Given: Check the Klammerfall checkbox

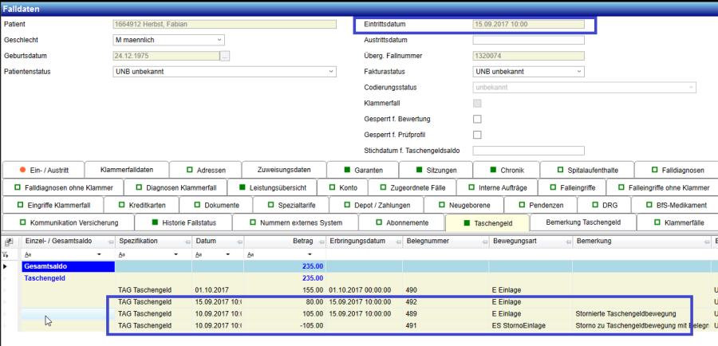Looking at the screenshot, I should point(477,103).
